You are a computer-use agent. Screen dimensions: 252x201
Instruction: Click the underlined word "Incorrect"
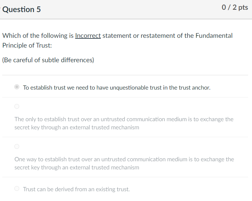[x=88, y=36]
